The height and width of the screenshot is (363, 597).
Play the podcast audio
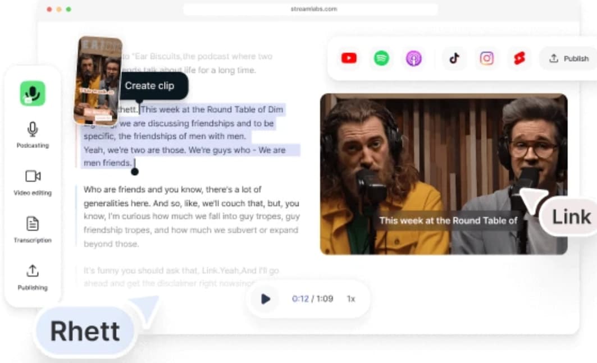point(266,299)
